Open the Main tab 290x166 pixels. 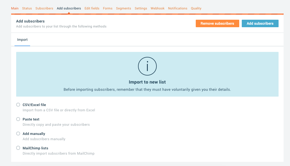click(x=15, y=8)
